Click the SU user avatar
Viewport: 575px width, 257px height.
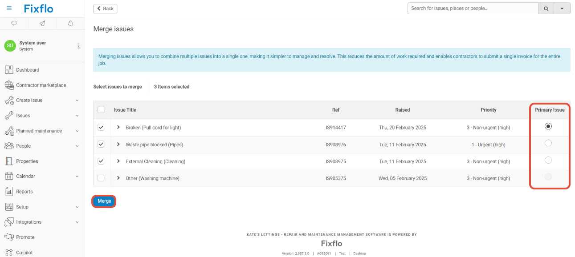coord(10,46)
